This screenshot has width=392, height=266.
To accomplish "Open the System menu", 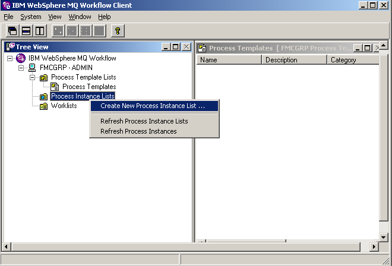I will coord(31,17).
